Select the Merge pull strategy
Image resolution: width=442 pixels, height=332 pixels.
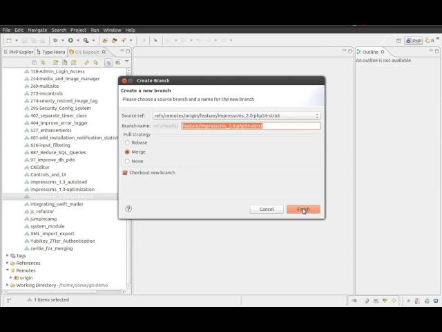click(x=127, y=152)
